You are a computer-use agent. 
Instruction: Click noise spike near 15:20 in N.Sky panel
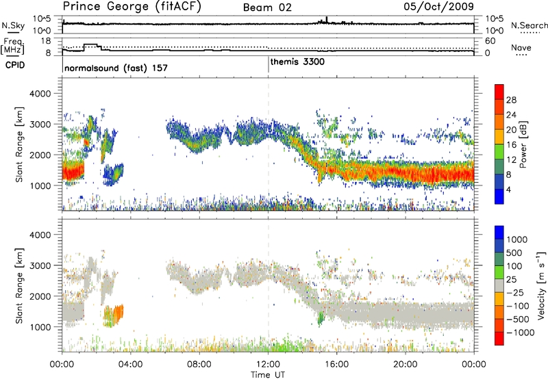tap(327, 20)
